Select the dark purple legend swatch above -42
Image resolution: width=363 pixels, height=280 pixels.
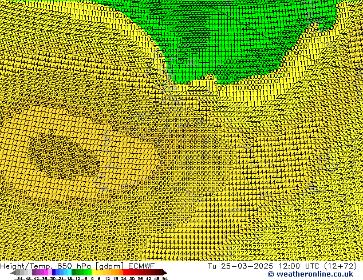point(34,273)
